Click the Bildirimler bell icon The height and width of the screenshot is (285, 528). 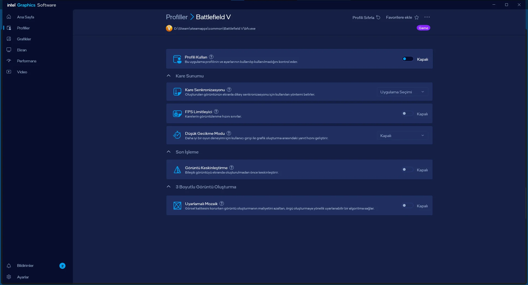click(9, 266)
